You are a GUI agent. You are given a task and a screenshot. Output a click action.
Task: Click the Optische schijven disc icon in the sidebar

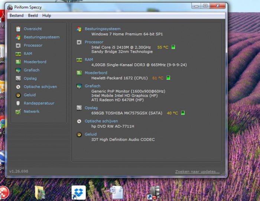point(18,87)
